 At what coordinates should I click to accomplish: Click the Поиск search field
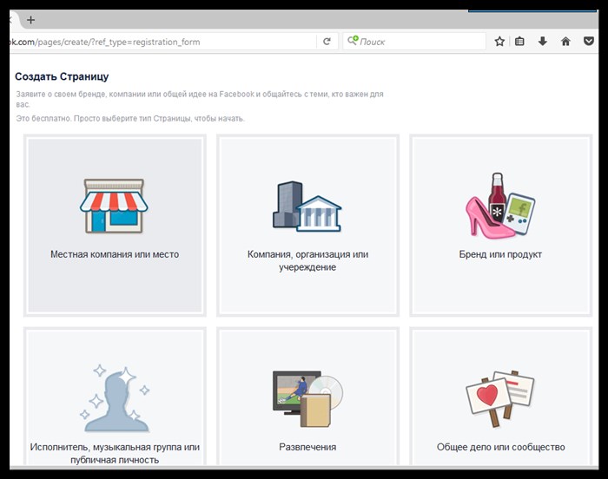(414, 42)
